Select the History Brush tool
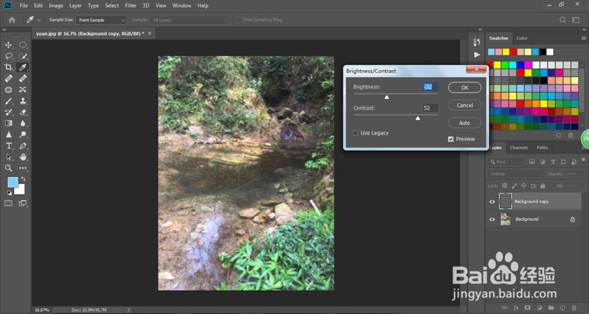589x314 pixels. [8, 112]
